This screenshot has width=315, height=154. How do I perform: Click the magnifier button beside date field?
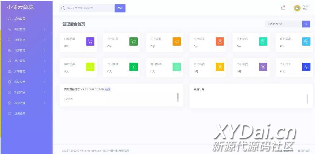(306, 24)
